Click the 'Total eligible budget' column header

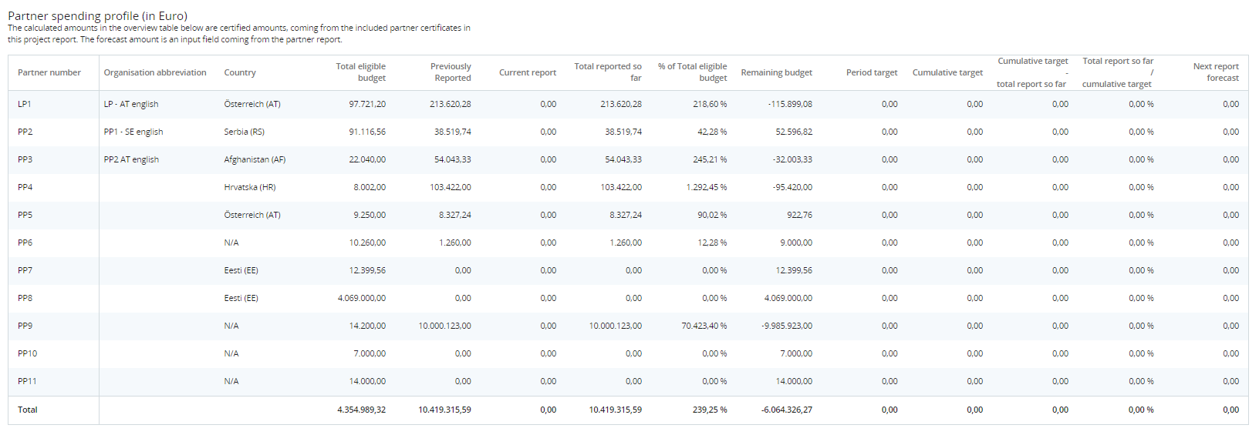[x=360, y=72]
